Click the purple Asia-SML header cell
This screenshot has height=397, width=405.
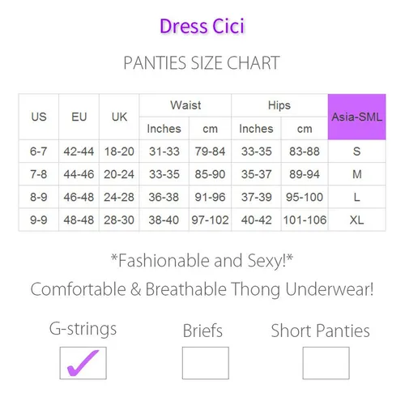[x=356, y=117]
